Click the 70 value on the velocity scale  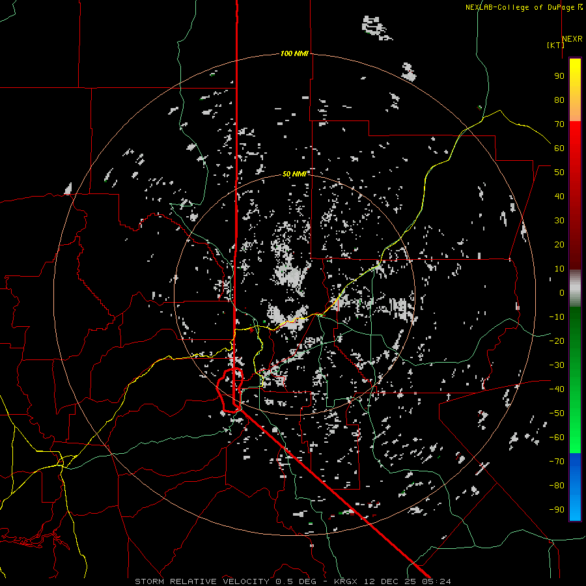pyautogui.click(x=559, y=124)
